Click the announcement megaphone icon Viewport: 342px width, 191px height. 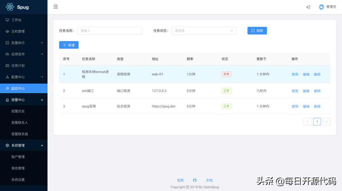coord(308,7)
